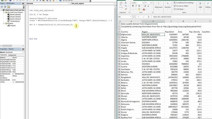Click the yellow Fill Color swatch
This screenshot has width=212, height=119.
[139, 9]
